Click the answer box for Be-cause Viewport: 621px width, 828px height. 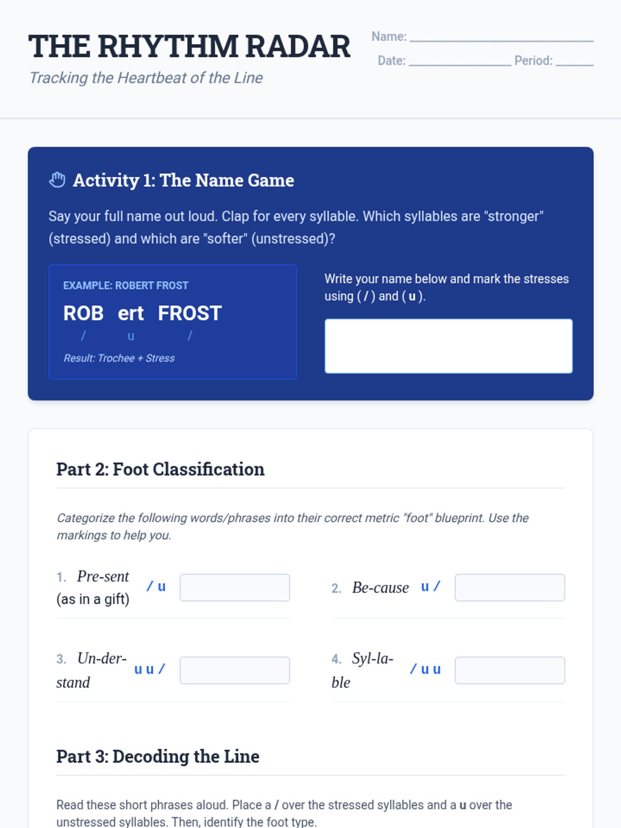(x=509, y=587)
